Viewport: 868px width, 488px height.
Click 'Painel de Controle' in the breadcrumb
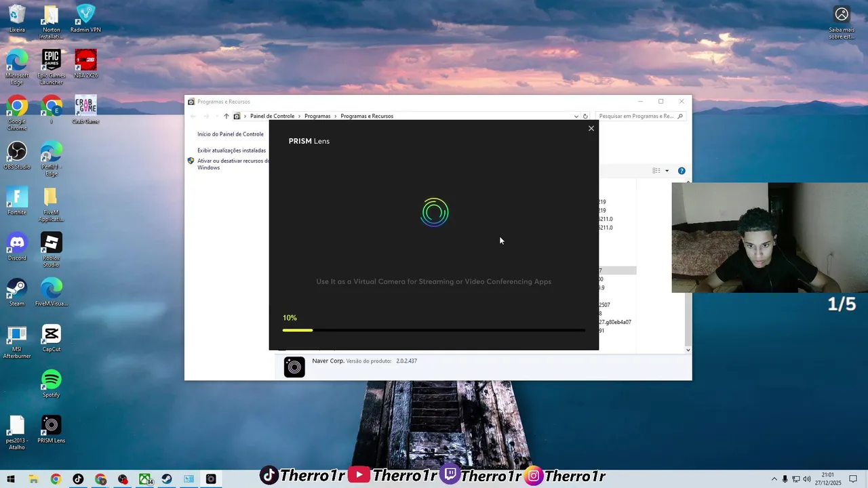pos(272,116)
